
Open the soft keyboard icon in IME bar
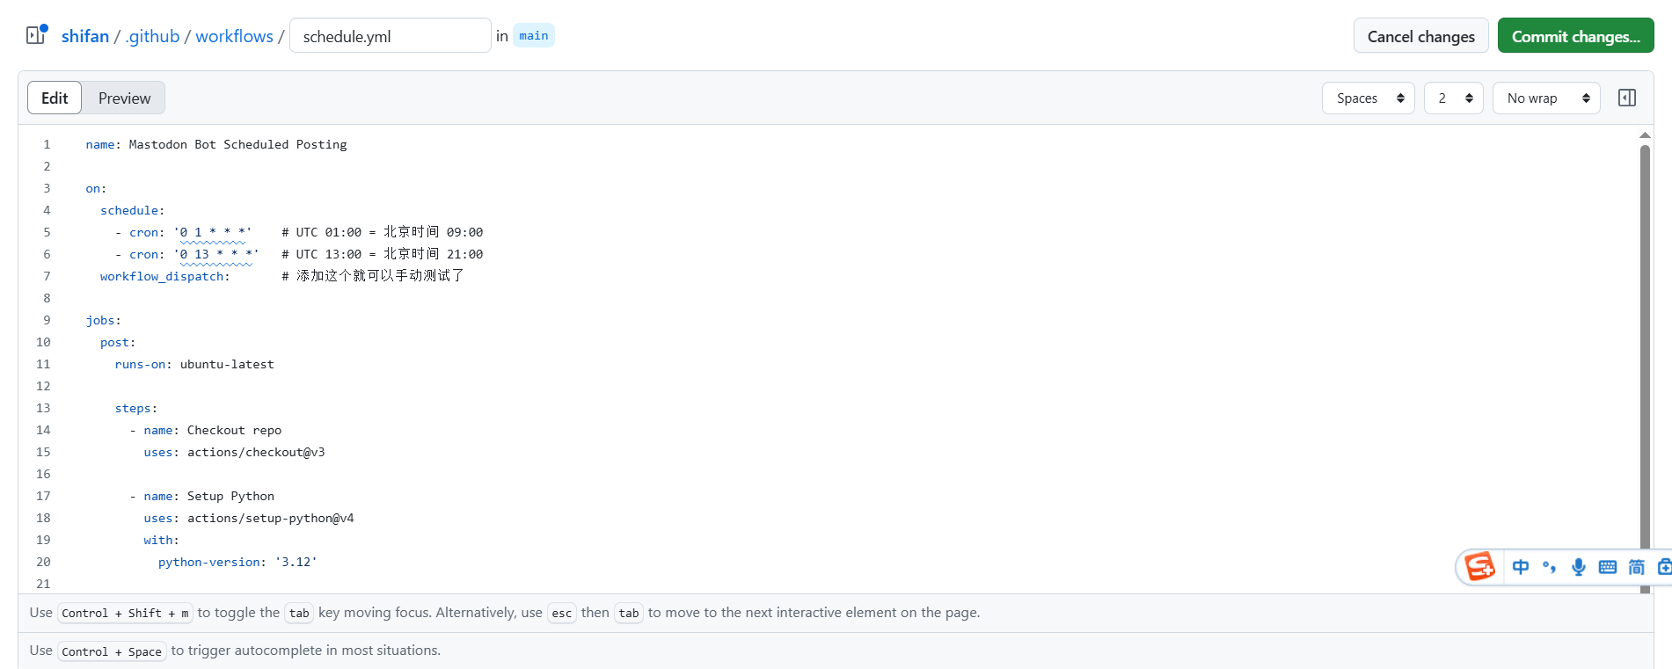click(x=1608, y=567)
